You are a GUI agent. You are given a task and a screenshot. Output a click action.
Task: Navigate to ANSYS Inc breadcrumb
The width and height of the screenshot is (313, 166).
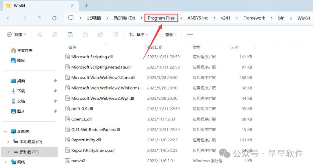point(198,18)
